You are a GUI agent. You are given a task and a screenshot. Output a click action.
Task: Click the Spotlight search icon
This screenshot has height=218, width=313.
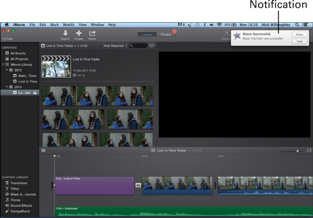tap(297, 25)
